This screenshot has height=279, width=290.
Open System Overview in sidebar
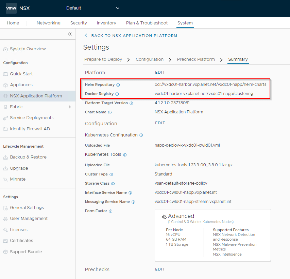point(28,49)
